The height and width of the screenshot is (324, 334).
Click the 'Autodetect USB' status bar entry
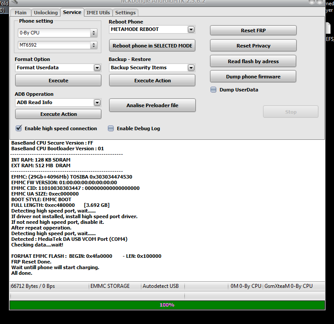(x=160, y=286)
